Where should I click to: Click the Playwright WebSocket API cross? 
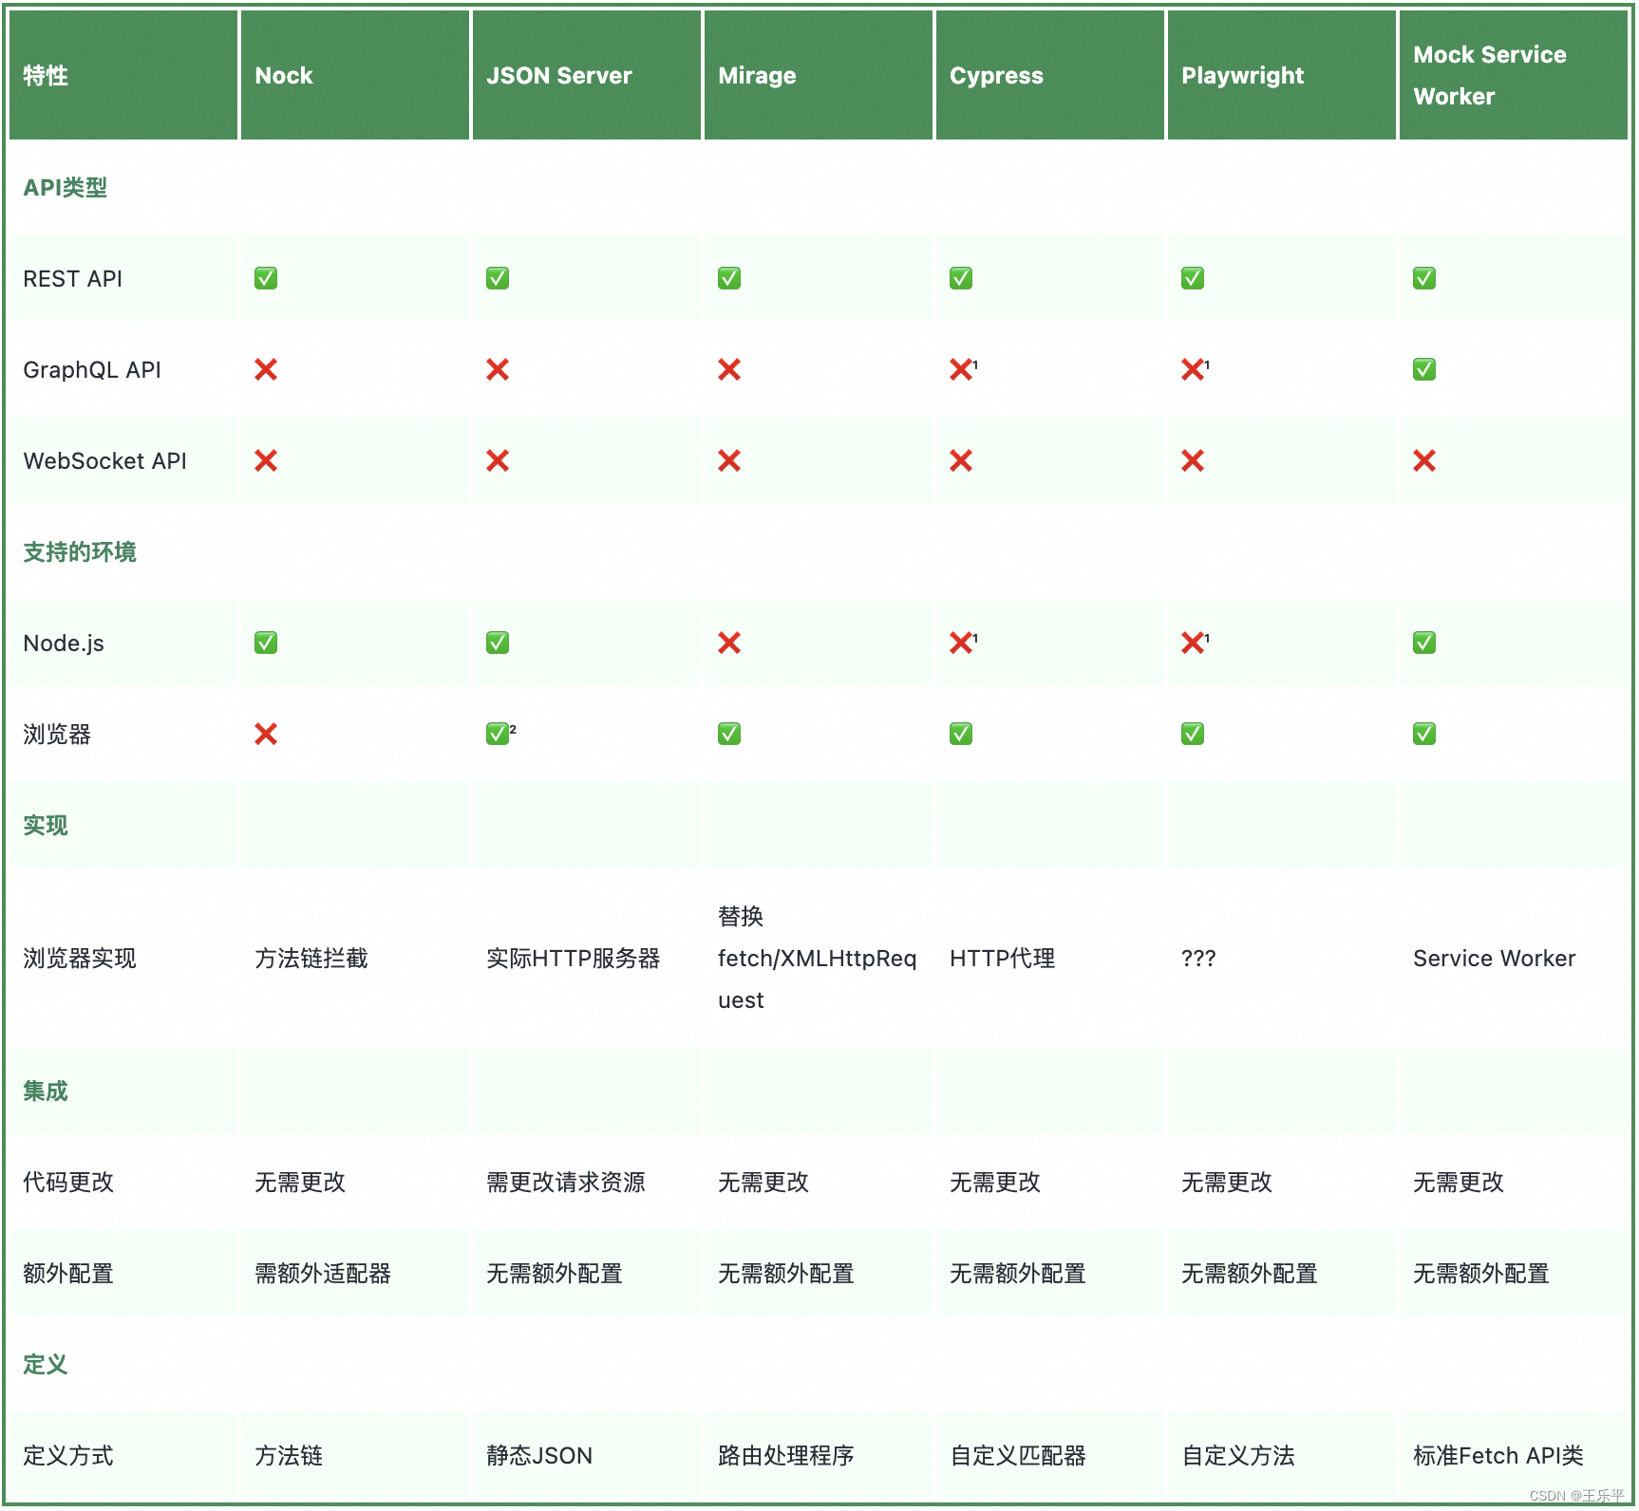point(1193,460)
